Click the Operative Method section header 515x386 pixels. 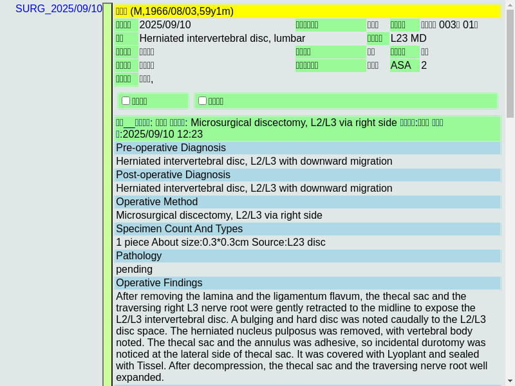point(308,202)
